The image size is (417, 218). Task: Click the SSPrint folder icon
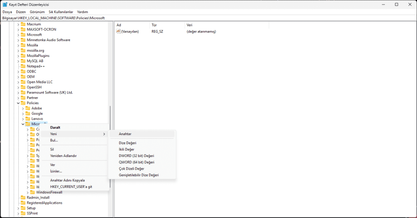click(23, 213)
